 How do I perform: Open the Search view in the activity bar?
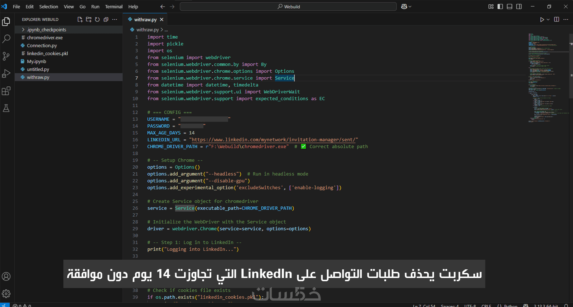(x=6, y=39)
